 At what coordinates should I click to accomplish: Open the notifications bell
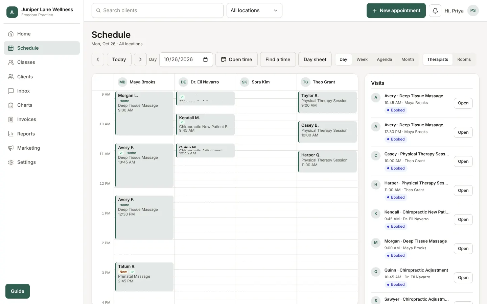click(x=435, y=10)
